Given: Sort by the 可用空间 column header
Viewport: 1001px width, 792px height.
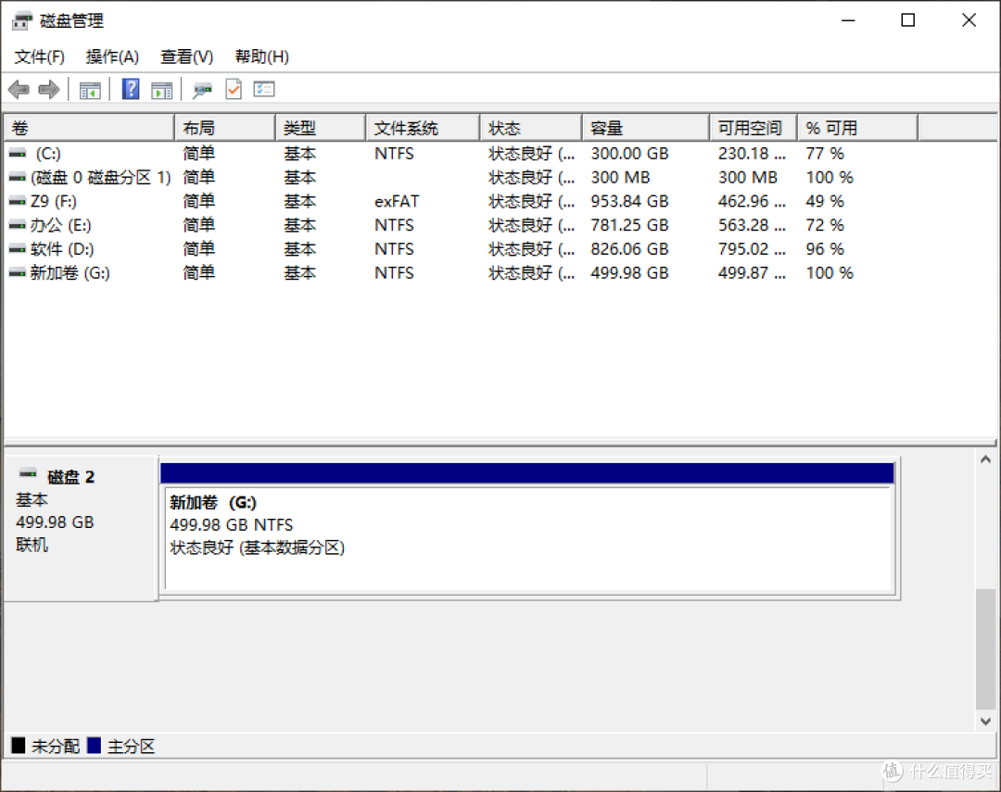Looking at the screenshot, I should 754,128.
